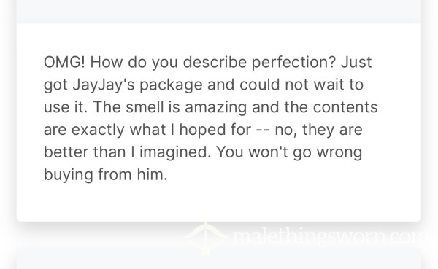
Task: Select the word "OMG!" starting the review
Action: point(64,62)
